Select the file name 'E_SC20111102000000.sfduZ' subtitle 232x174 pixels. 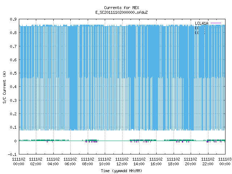click(x=121, y=12)
